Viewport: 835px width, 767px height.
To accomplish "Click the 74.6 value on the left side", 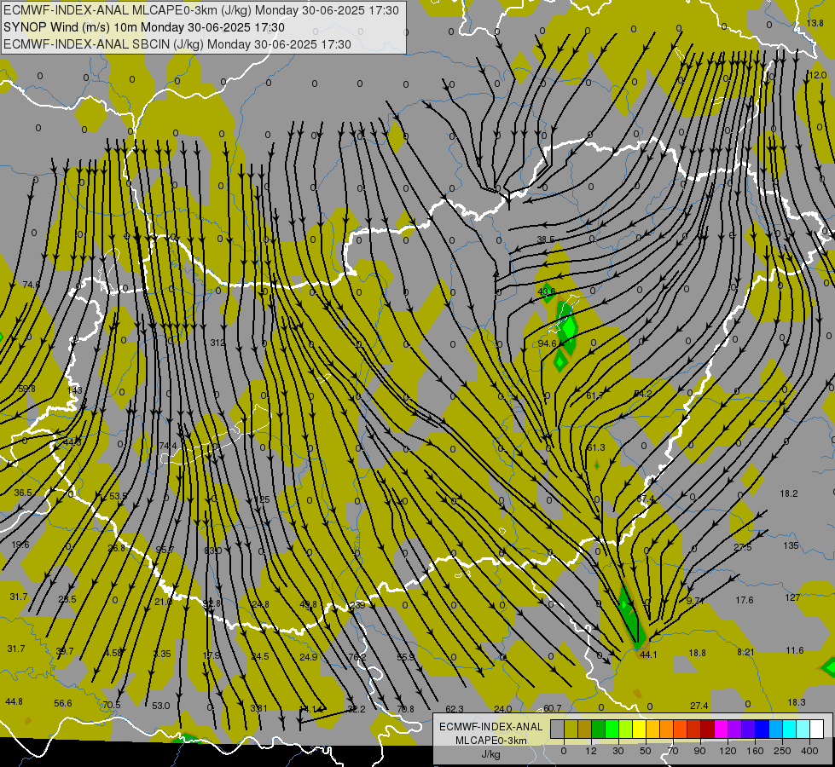I will pyautogui.click(x=32, y=285).
